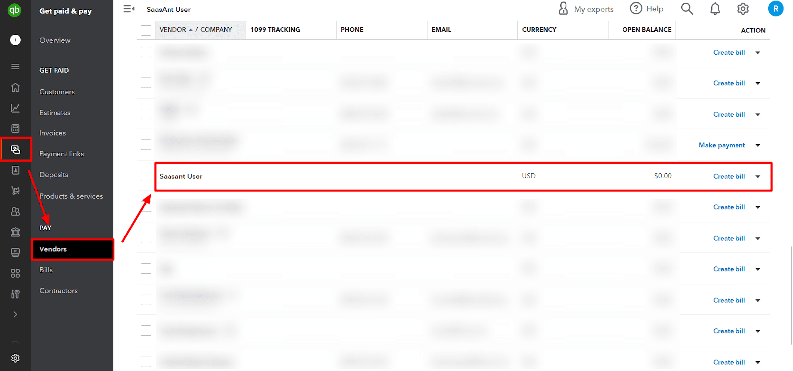Open settings gear at bottom of left rail
The width and height of the screenshot is (793, 371).
click(15, 358)
